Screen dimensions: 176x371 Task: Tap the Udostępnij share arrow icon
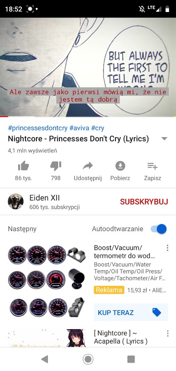pyautogui.click(x=88, y=166)
